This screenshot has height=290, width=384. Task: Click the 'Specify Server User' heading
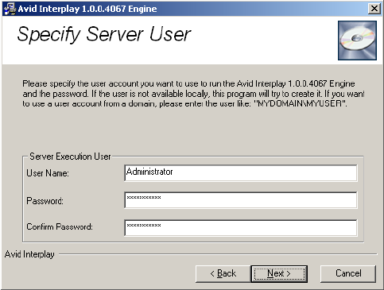click(x=104, y=34)
